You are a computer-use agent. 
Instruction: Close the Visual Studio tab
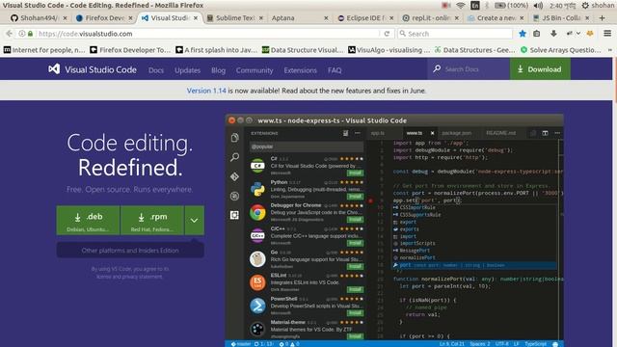point(196,18)
